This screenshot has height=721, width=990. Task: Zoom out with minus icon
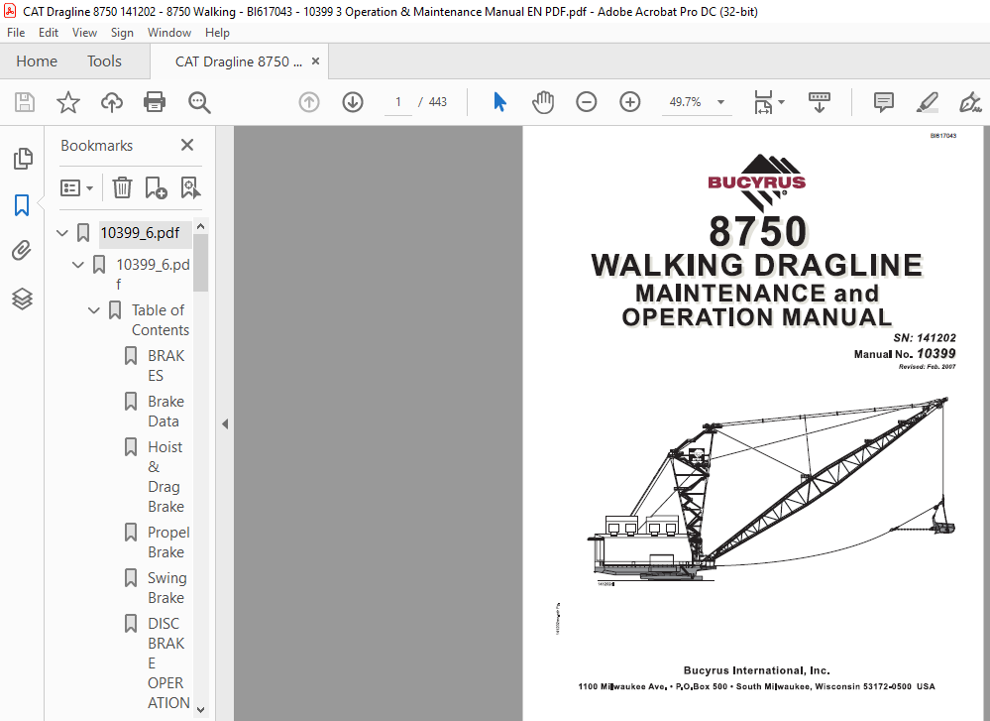click(x=586, y=102)
